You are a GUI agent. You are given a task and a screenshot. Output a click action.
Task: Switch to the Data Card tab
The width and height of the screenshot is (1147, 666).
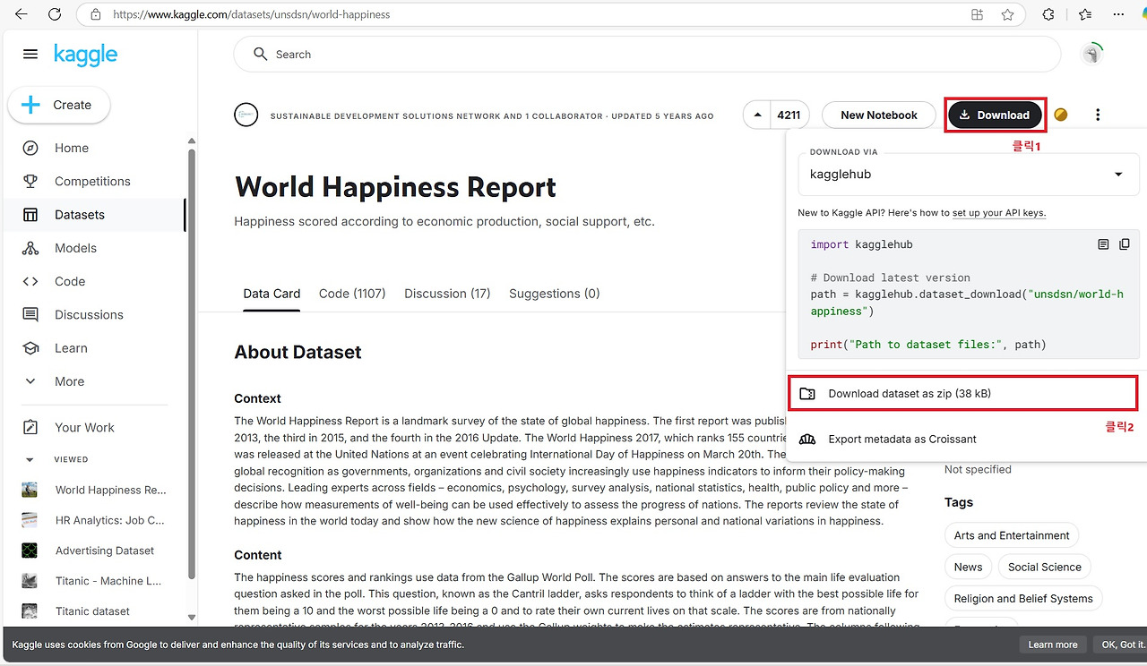click(x=272, y=294)
